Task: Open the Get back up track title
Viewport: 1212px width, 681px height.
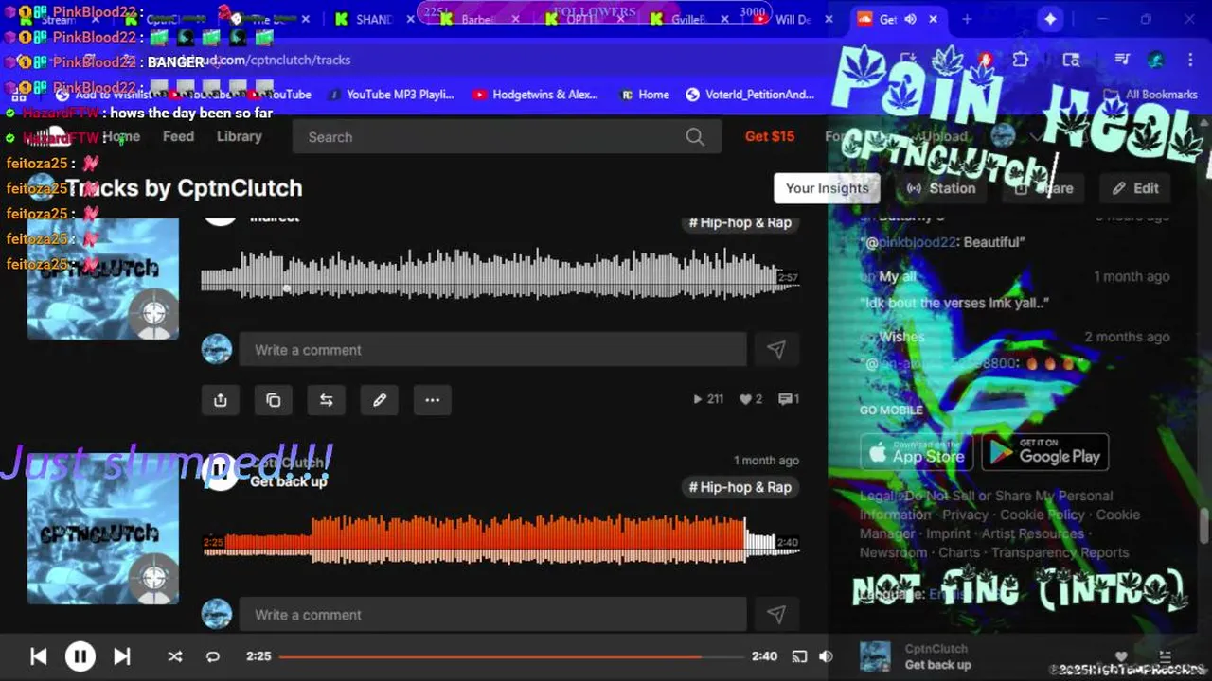Action: click(289, 481)
